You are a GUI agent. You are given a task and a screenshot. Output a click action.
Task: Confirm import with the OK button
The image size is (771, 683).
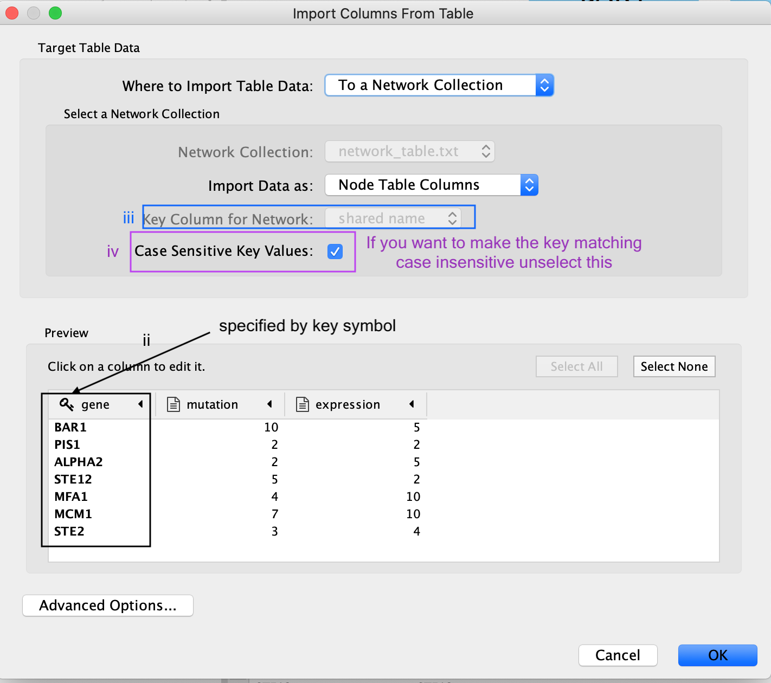(717, 655)
